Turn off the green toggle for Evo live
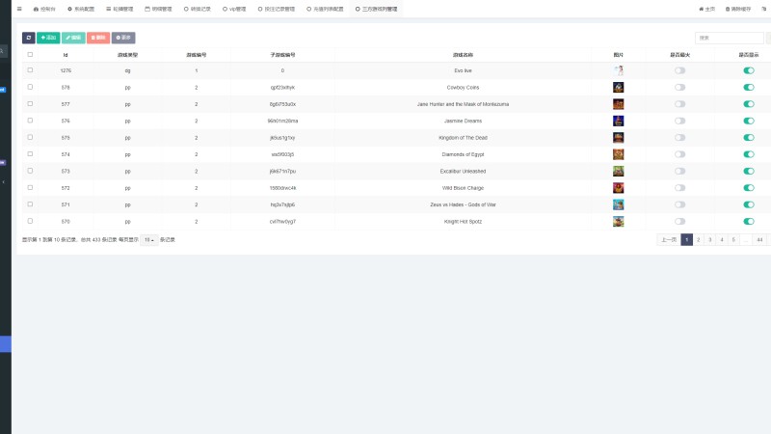This screenshot has width=771, height=434. tap(749, 70)
